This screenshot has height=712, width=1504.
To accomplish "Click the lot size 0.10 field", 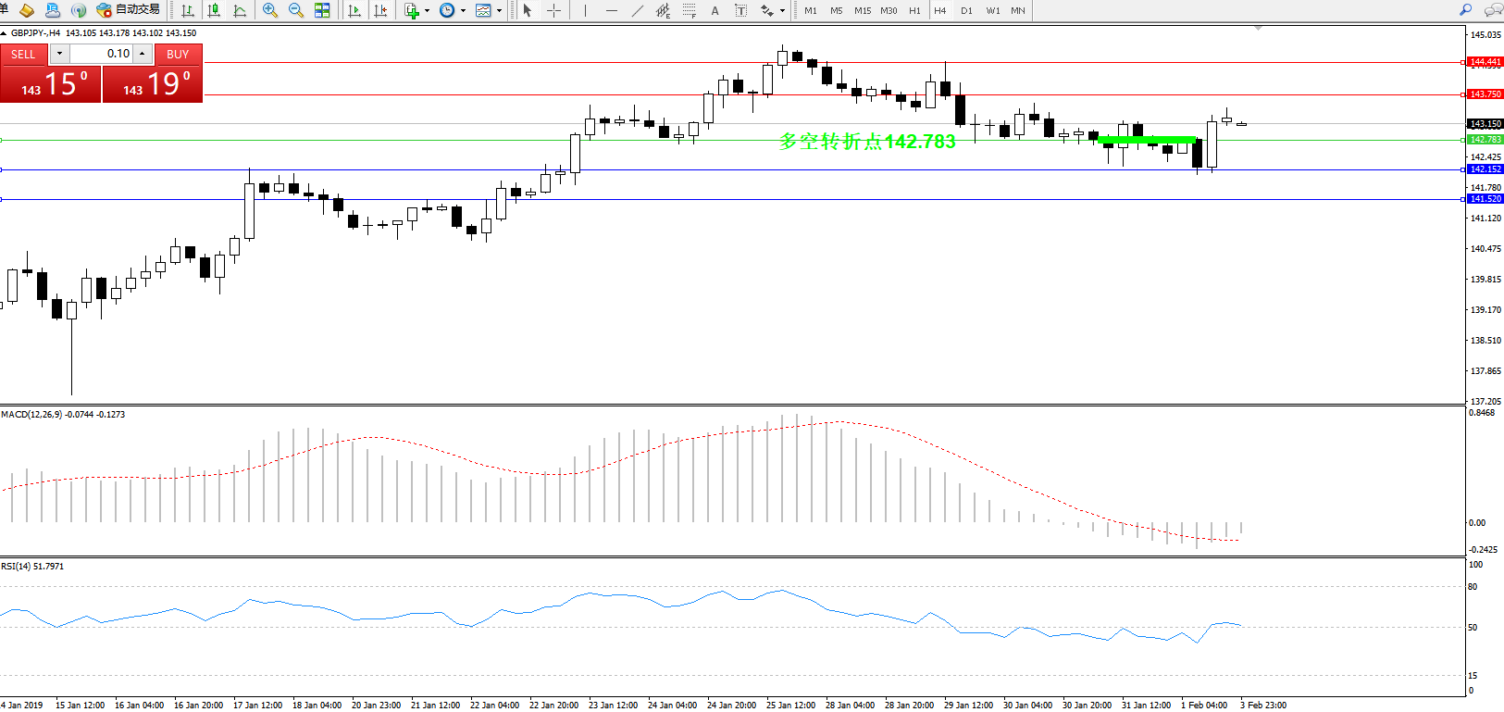I will pyautogui.click(x=102, y=54).
